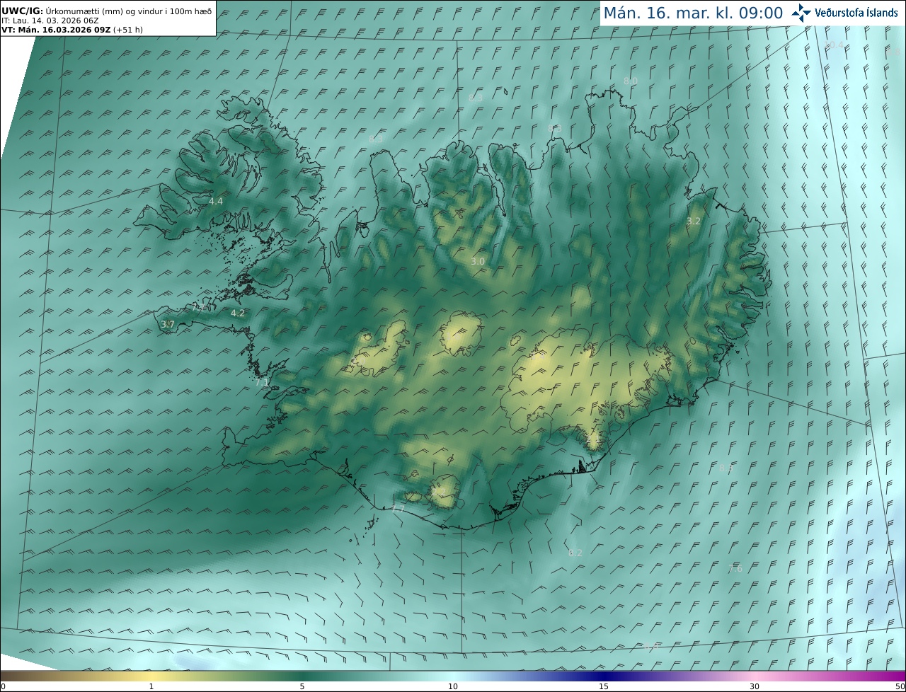
Task: Click the '5' tick on the color scale
Action: [302, 686]
